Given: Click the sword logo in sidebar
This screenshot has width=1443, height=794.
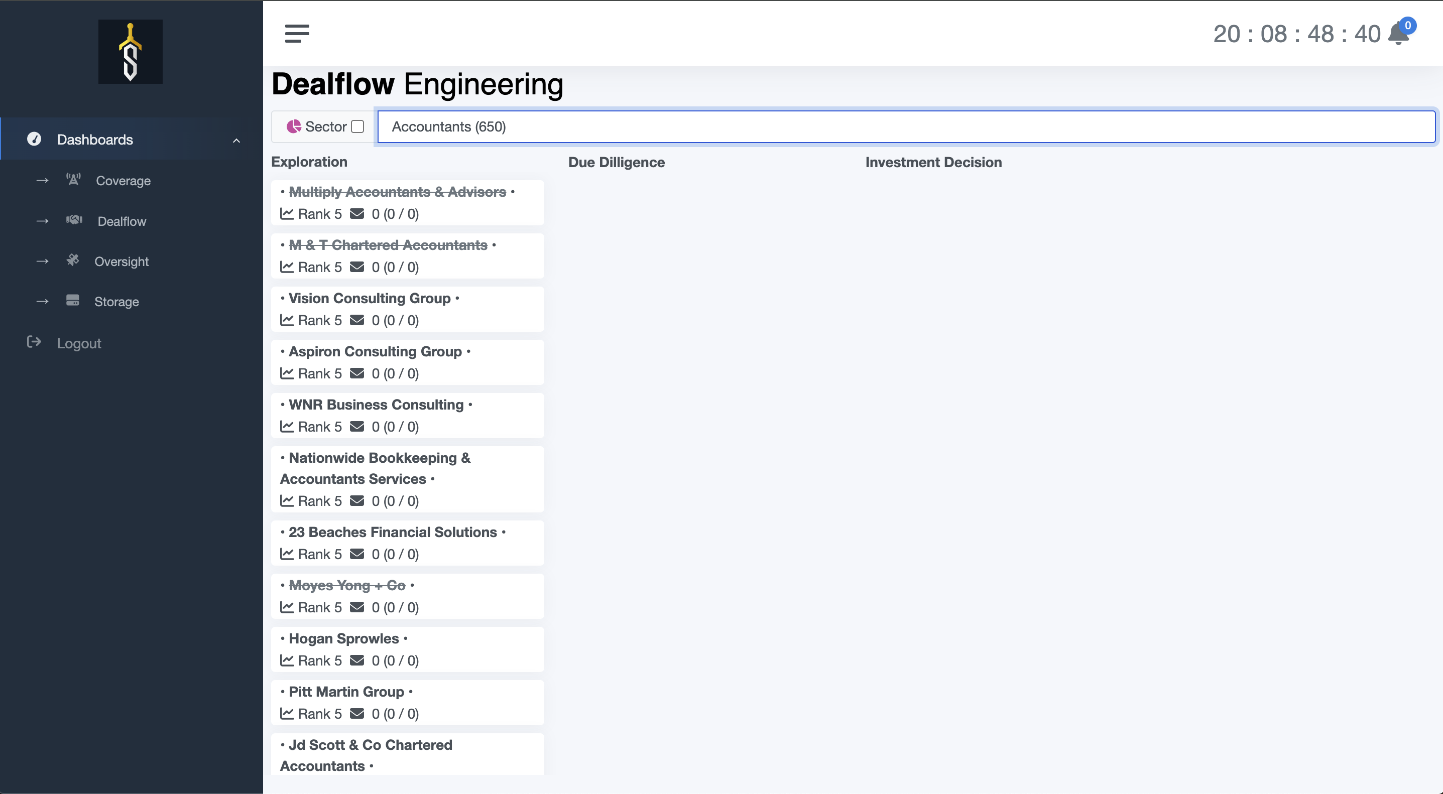Looking at the screenshot, I should coord(131,52).
